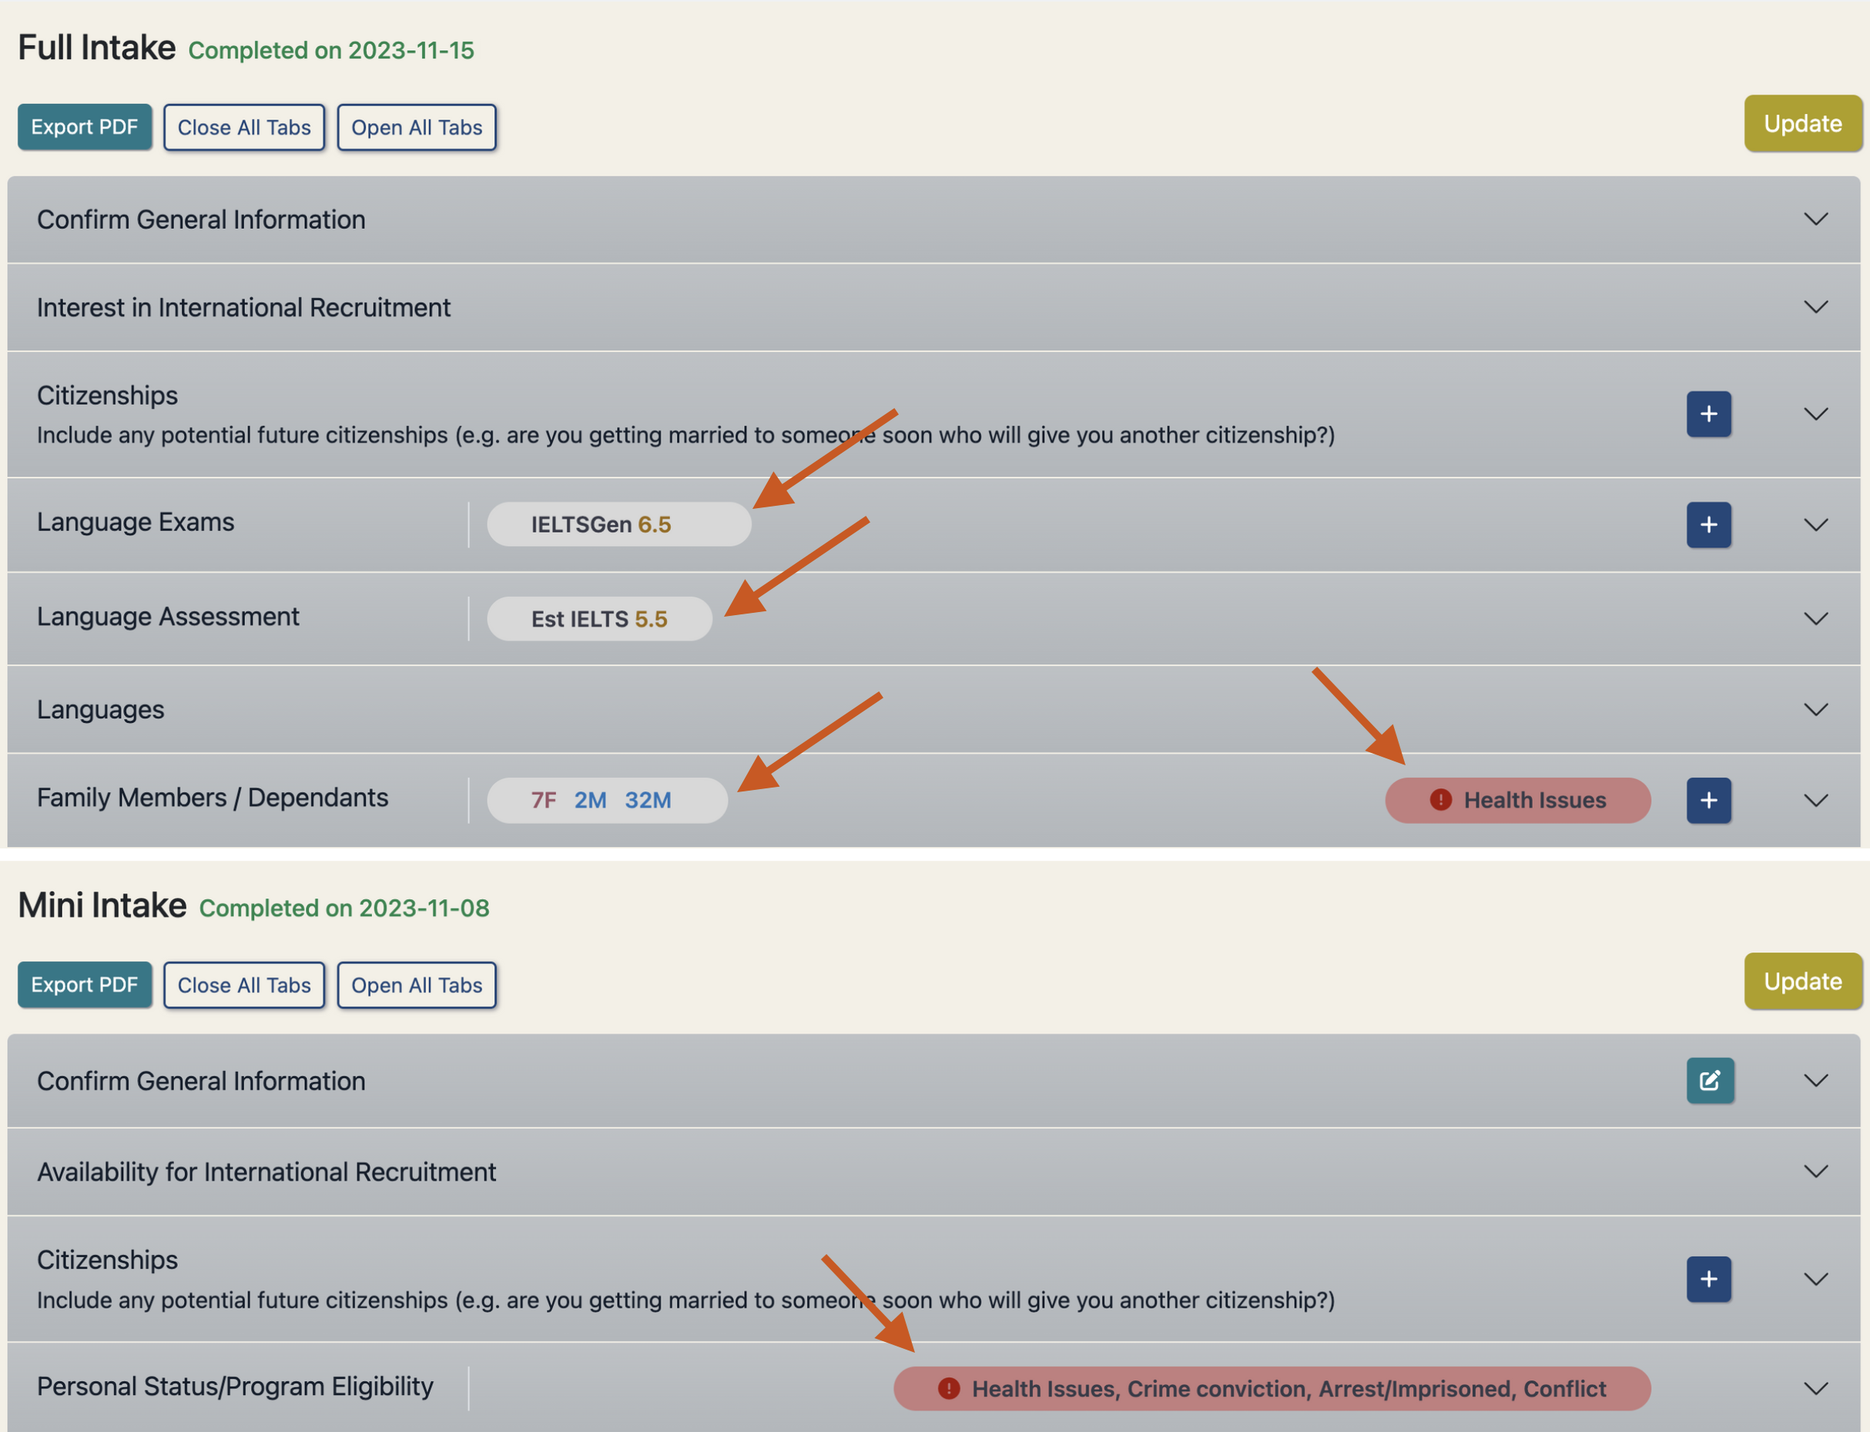Expand the Language Assessment section
Screen dimensions: 1870x1432
(x=1816, y=618)
